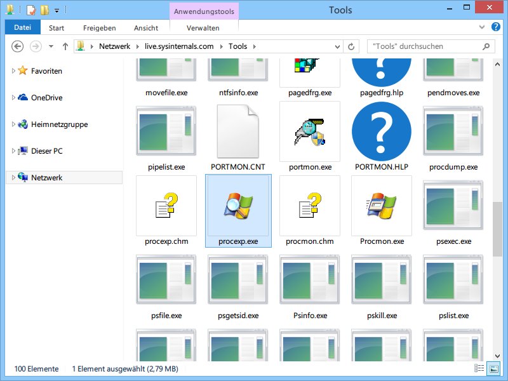The height and width of the screenshot is (381, 508).
Task: Select the procexp.chm help icon
Action: coord(166,205)
